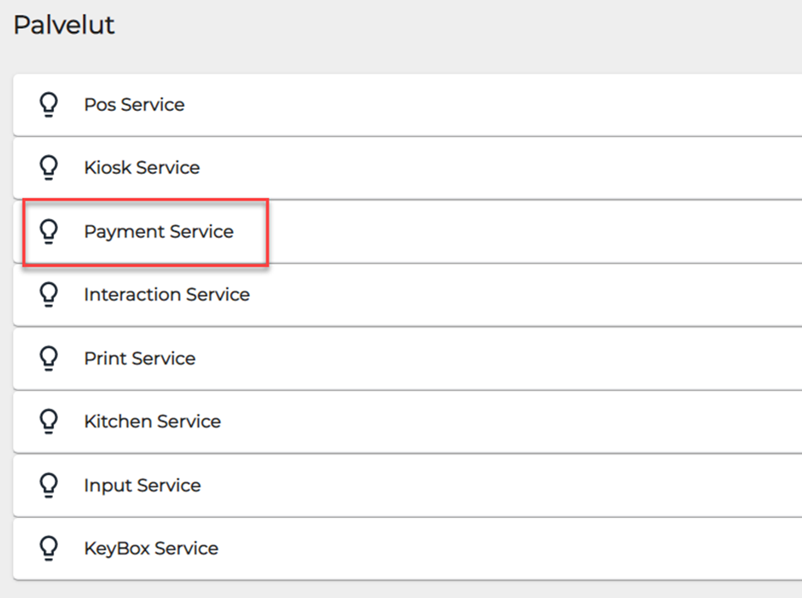Image resolution: width=802 pixels, height=598 pixels.
Task: Select the Input Service lightbulb icon
Action: point(49,485)
